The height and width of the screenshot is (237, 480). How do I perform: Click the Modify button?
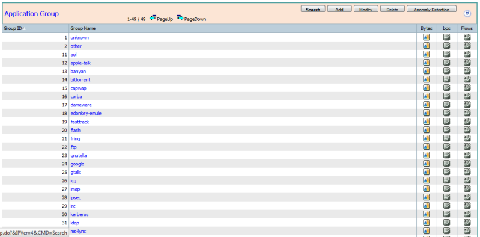pos(366,9)
